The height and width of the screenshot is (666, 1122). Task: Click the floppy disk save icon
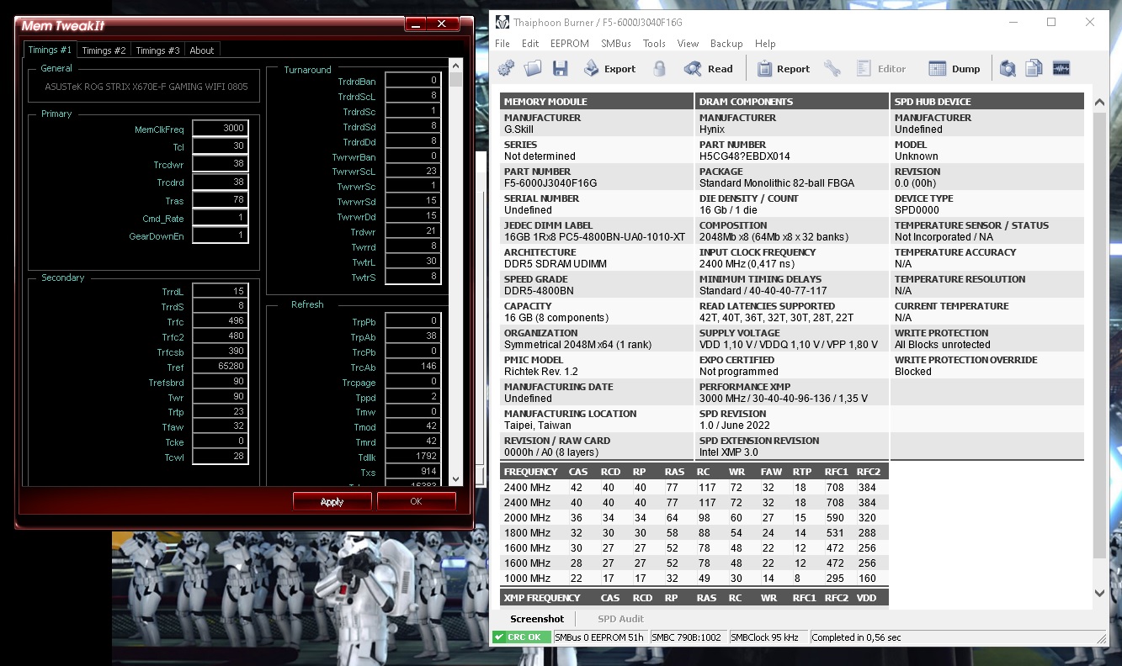coord(560,69)
